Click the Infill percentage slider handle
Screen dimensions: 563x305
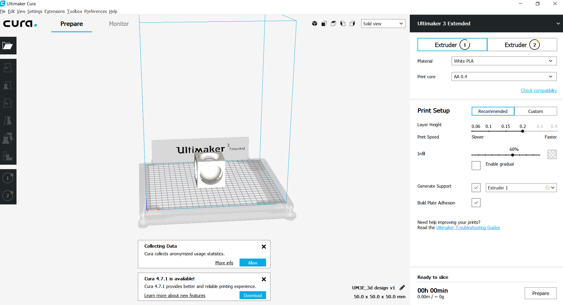tap(513, 155)
